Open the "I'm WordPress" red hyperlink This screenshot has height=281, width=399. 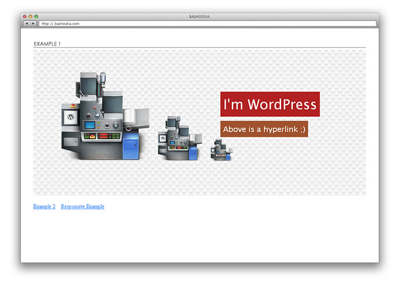(270, 104)
